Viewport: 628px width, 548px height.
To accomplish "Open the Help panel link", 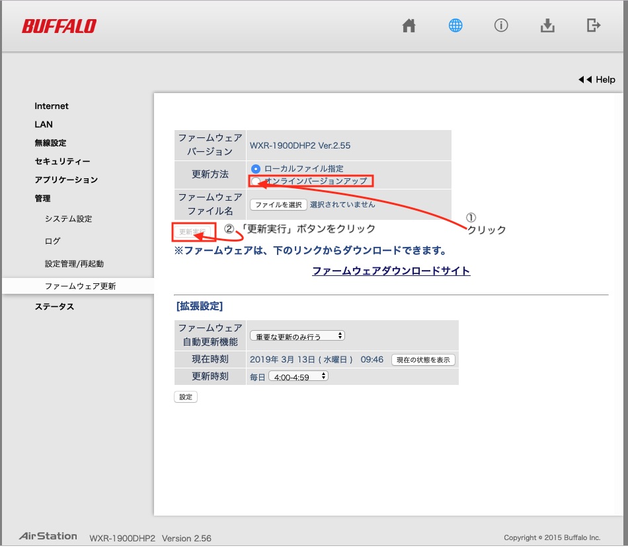I will point(597,80).
